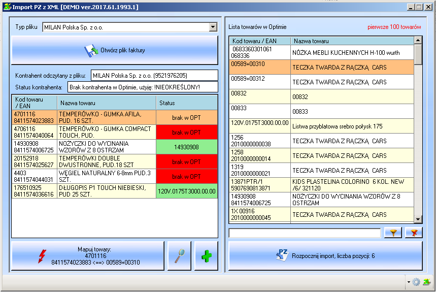This screenshot has width=436, height=292.
Task: Click the small dropdown arrow beside the gear
Action: pos(409,282)
